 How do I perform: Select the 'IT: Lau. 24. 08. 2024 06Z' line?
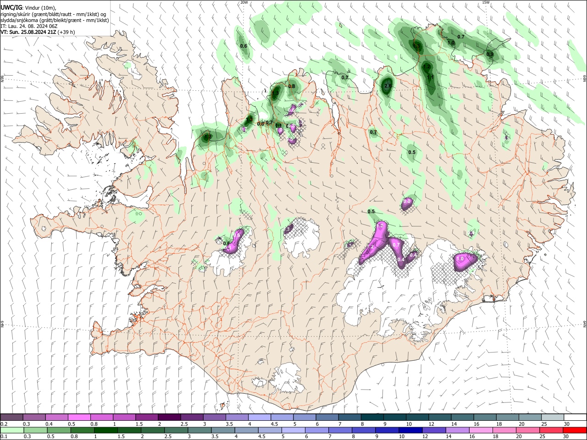pyautogui.click(x=29, y=26)
